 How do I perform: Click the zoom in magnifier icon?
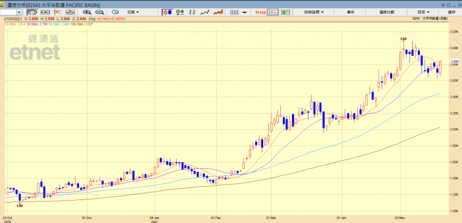pos(87,12)
